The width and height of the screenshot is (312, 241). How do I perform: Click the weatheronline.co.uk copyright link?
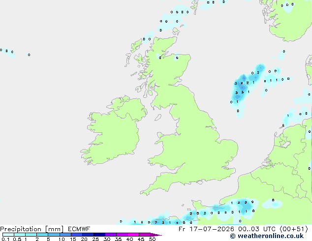click(x=267, y=236)
